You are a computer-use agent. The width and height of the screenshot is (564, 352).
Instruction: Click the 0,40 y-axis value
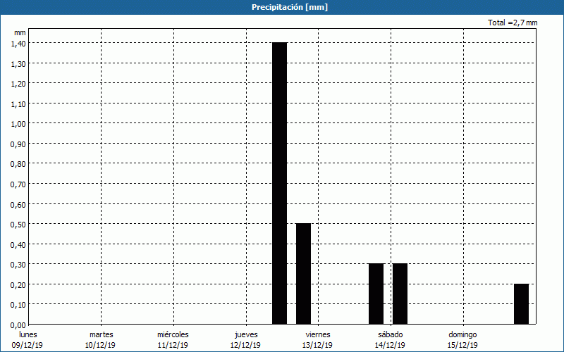point(18,245)
